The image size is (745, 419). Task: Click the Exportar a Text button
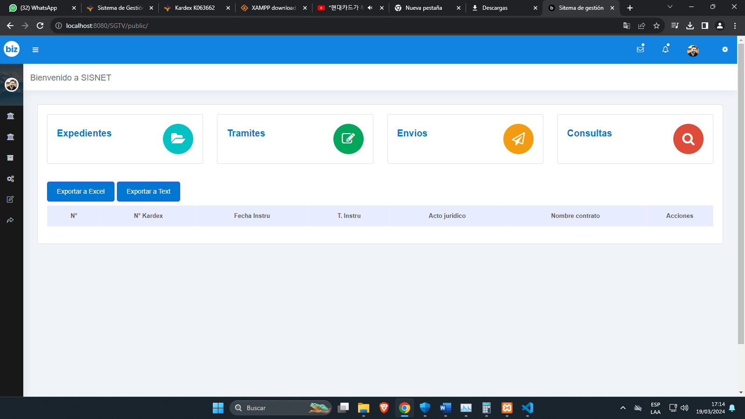click(x=149, y=191)
